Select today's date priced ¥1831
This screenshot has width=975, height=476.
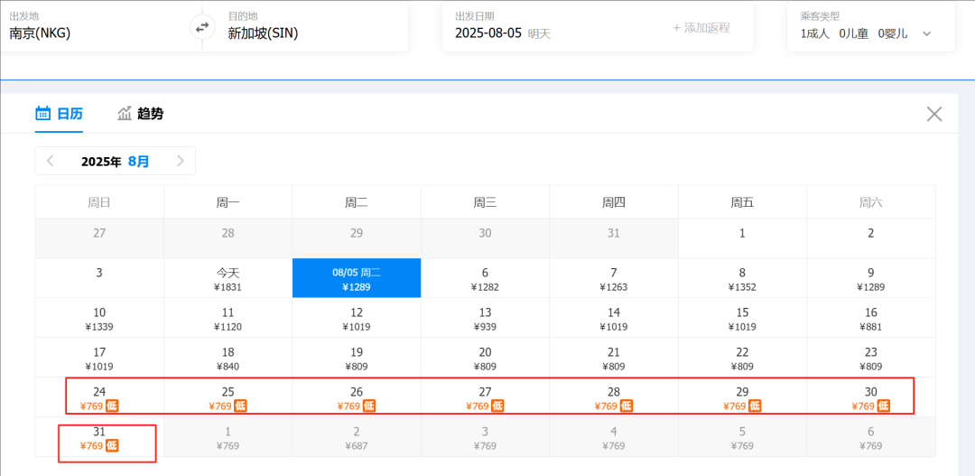pyautogui.click(x=228, y=279)
